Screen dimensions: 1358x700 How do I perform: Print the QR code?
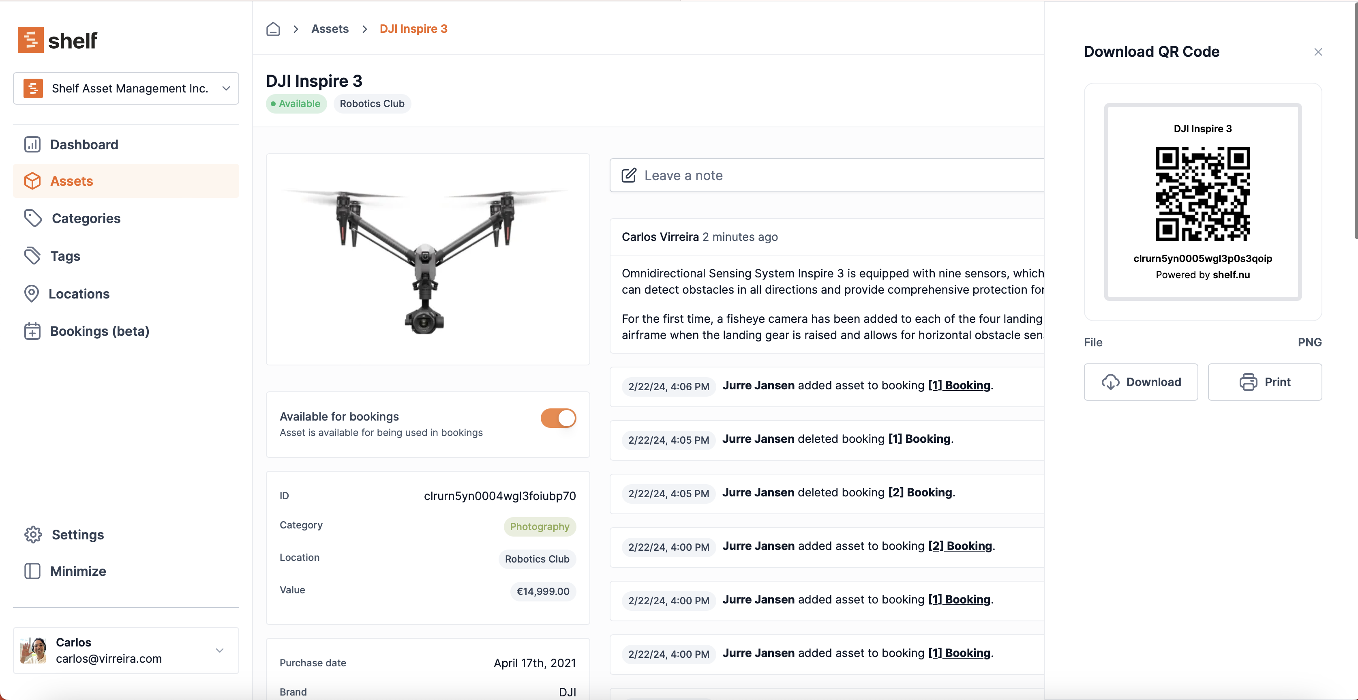(x=1265, y=381)
